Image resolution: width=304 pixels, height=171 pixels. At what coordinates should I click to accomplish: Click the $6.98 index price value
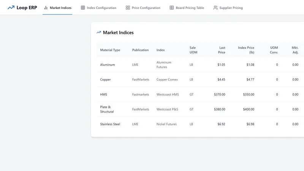click(x=250, y=124)
